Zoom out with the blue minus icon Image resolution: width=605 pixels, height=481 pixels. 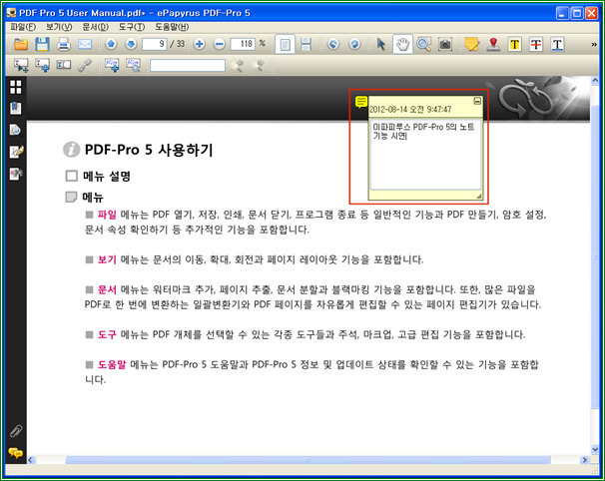(220, 44)
